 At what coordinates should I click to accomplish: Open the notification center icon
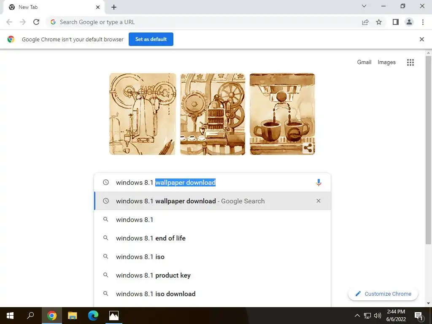pos(418,316)
